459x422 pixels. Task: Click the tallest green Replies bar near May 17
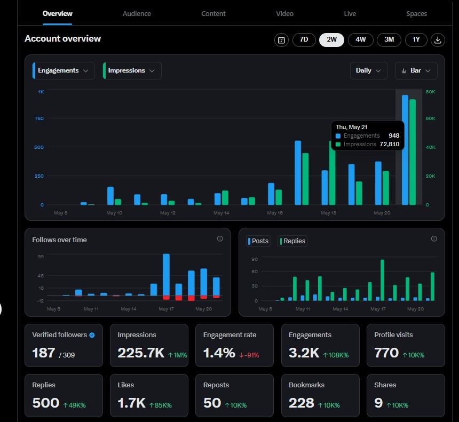(382, 280)
